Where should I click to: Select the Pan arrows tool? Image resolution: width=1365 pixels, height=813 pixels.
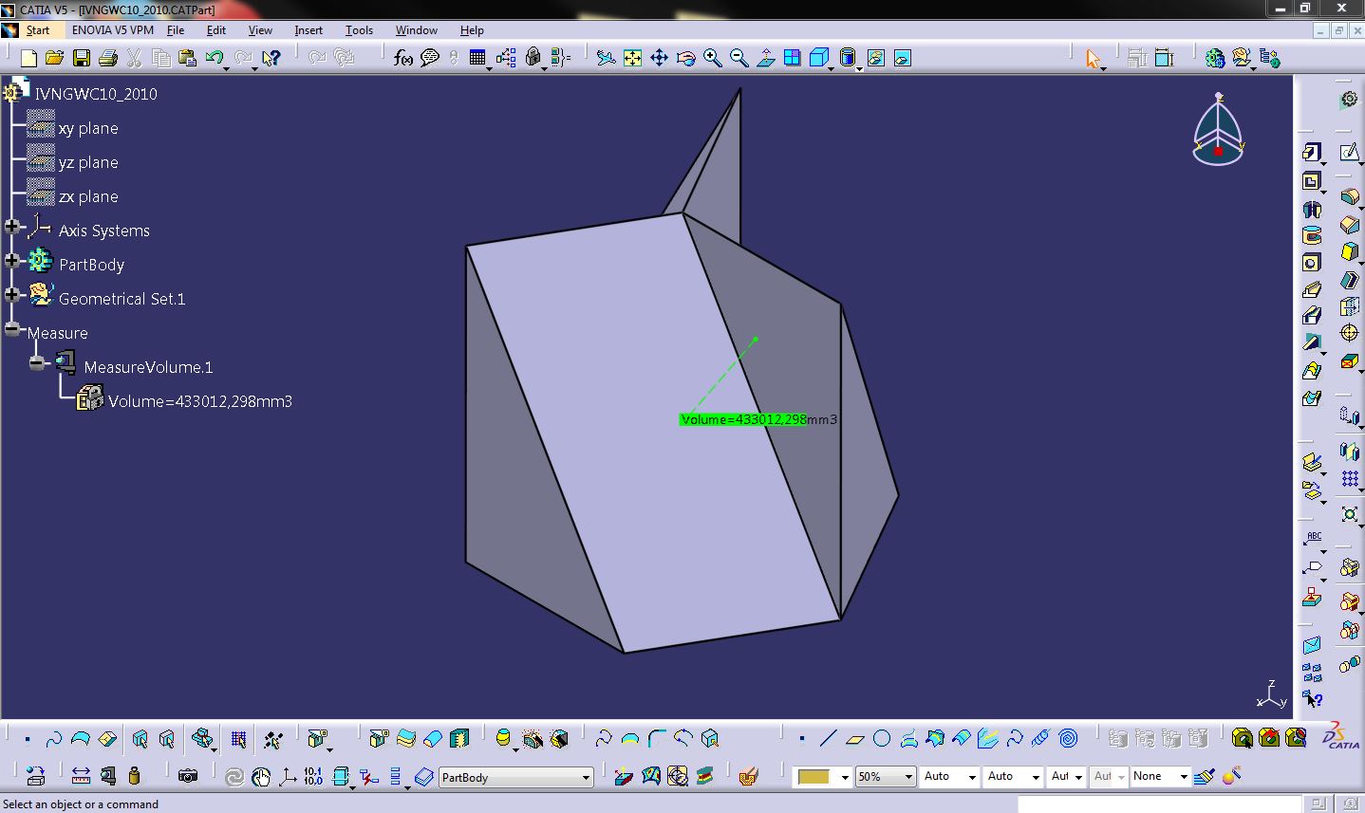point(659,58)
